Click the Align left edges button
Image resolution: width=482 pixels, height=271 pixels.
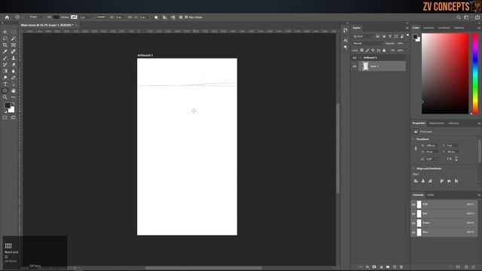click(416, 181)
